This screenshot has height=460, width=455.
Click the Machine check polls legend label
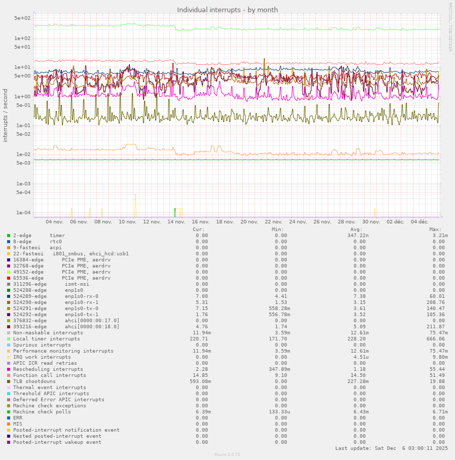click(42, 412)
